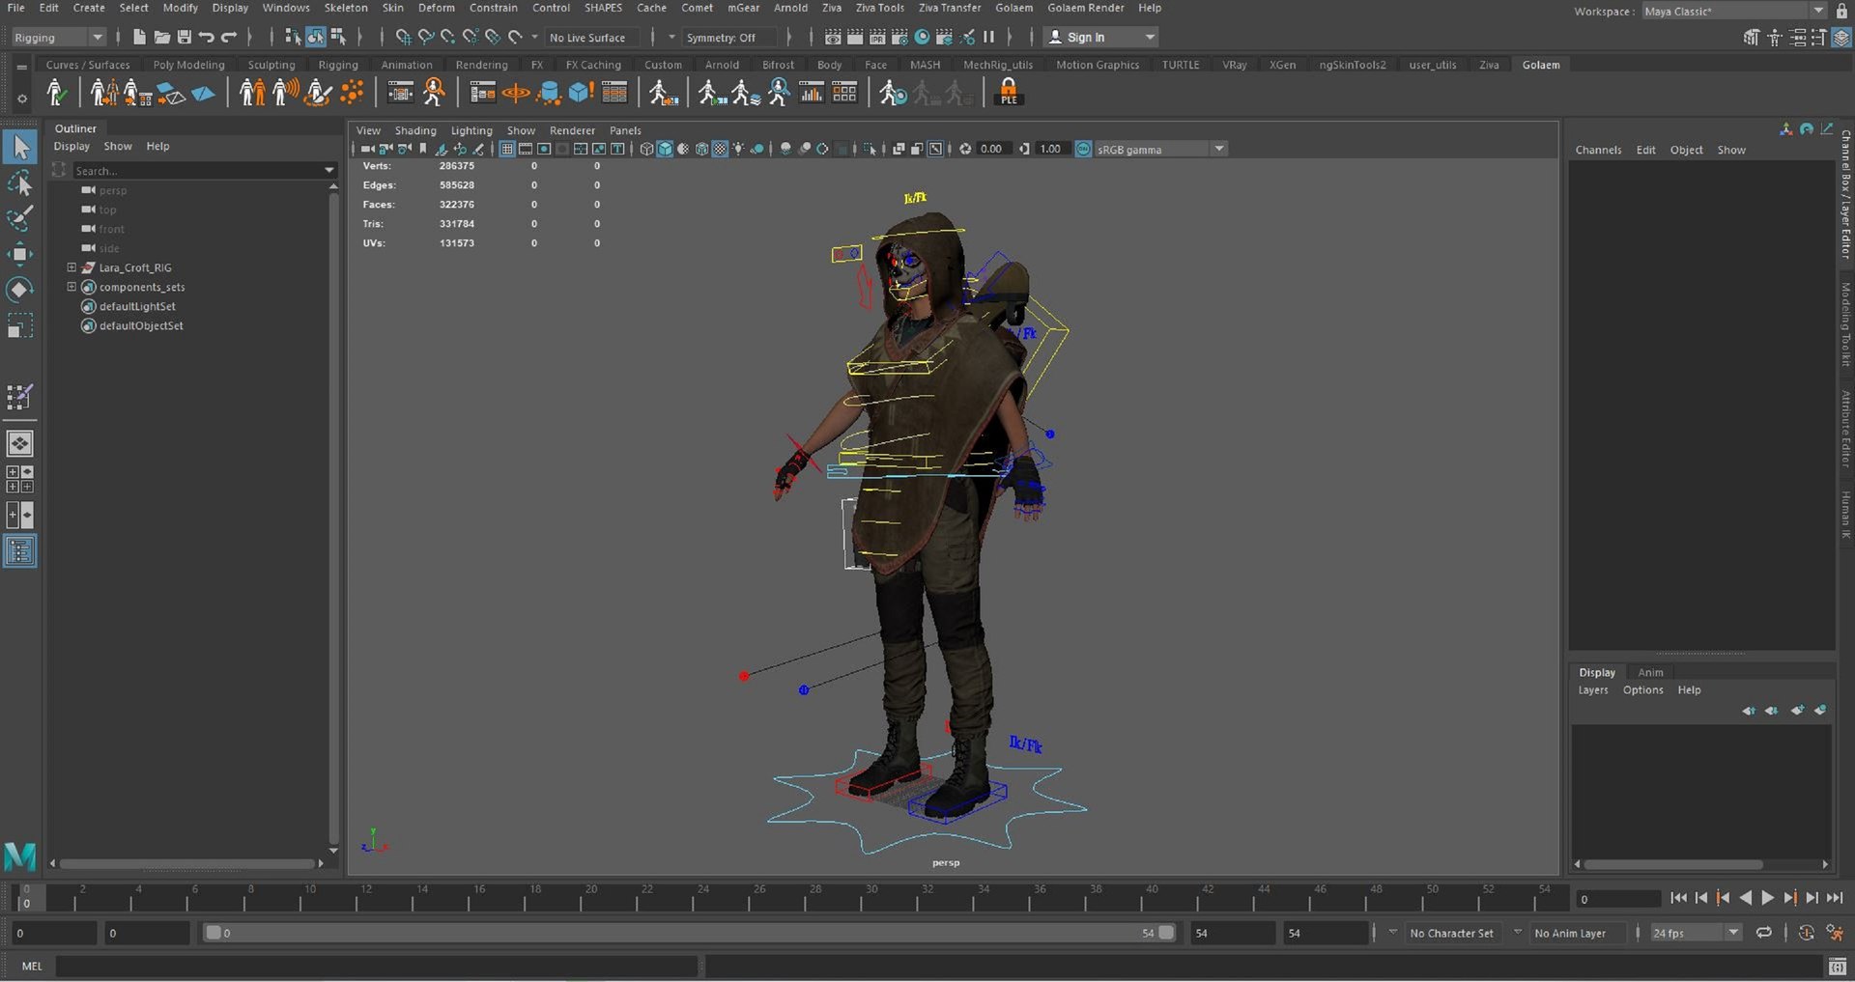
Task: Switch to the Anim layer tab
Action: point(1650,672)
